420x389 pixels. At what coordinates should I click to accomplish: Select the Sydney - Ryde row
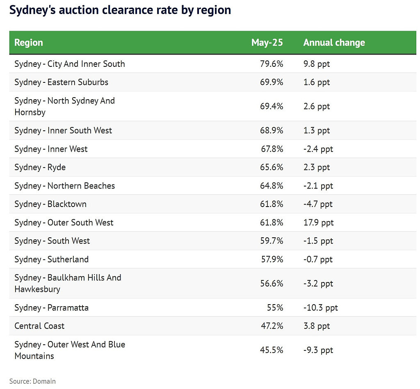click(x=212, y=167)
